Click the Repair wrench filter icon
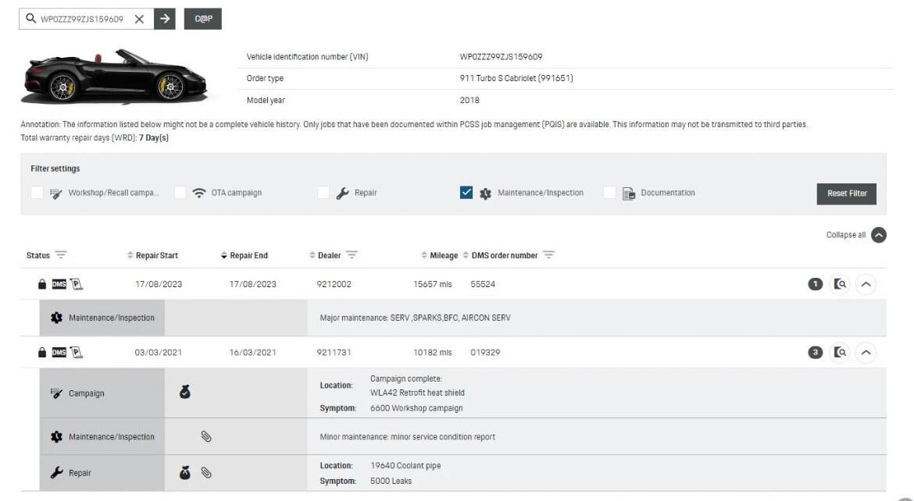The height and width of the screenshot is (501, 914). pyautogui.click(x=342, y=194)
